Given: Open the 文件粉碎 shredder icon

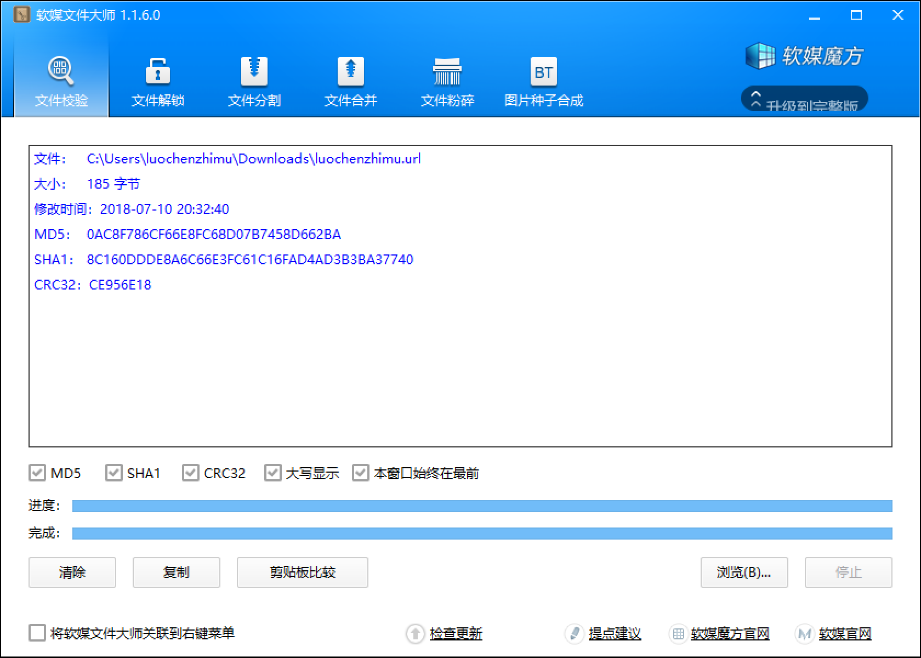Looking at the screenshot, I should point(447,71).
